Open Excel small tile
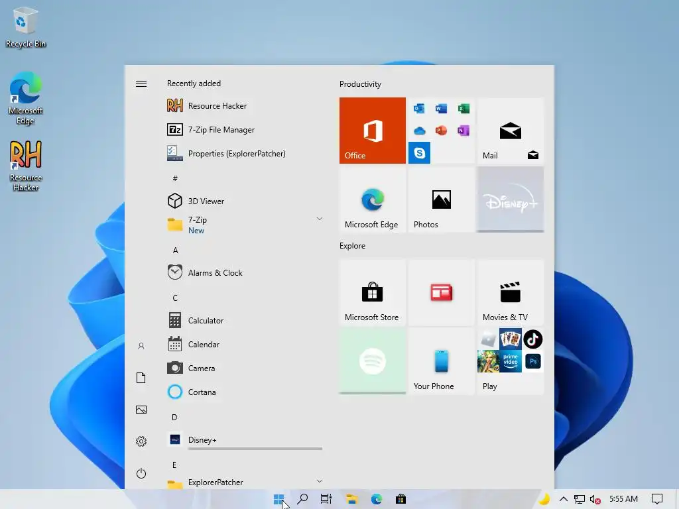The image size is (679, 509). pyautogui.click(x=463, y=108)
